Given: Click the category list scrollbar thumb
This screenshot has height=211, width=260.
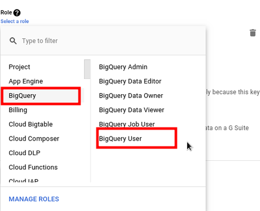Looking at the screenshot, I should click(87, 69).
